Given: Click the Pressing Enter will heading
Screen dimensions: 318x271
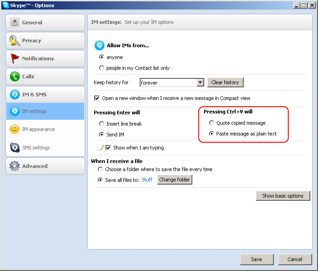Looking at the screenshot, I should pos(117,113).
